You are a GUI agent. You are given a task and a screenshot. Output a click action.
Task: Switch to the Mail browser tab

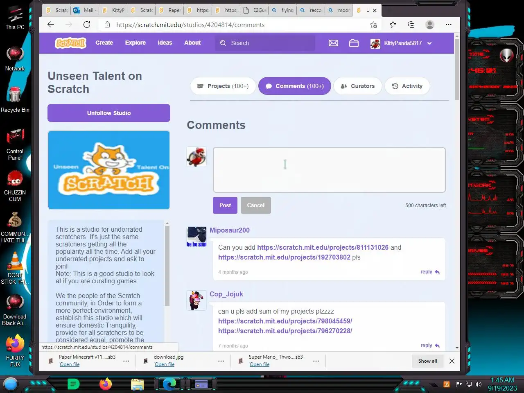tap(85, 10)
